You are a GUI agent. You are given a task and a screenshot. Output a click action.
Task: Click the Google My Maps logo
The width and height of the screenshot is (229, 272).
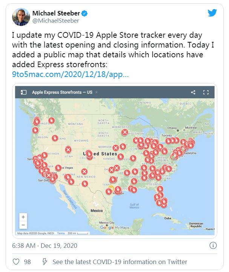(x=115, y=227)
